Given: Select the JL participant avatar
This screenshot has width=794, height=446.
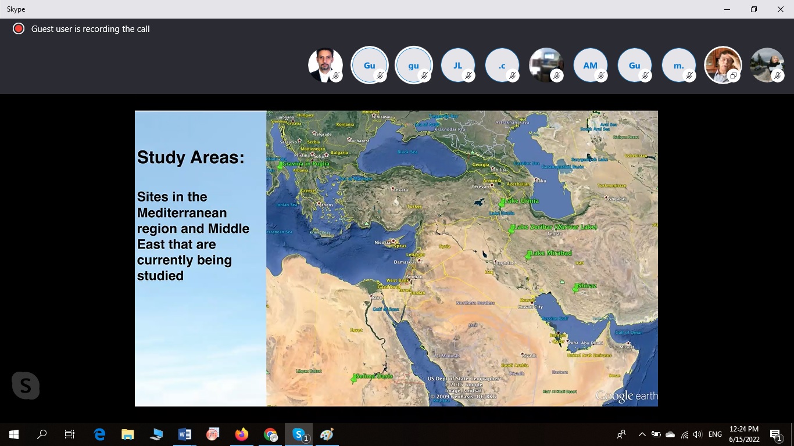Looking at the screenshot, I should (x=457, y=65).
